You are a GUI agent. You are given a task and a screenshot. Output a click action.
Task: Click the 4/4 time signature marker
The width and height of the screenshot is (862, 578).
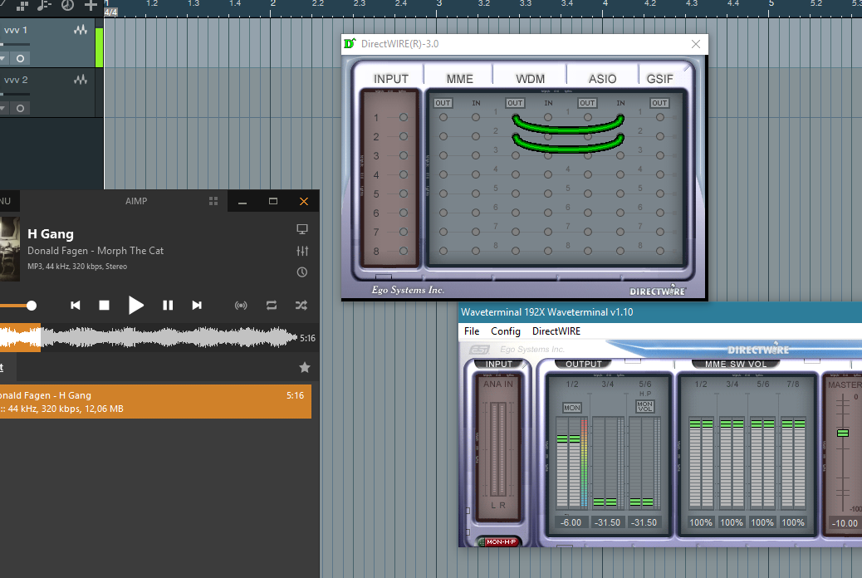click(x=110, y=12)
